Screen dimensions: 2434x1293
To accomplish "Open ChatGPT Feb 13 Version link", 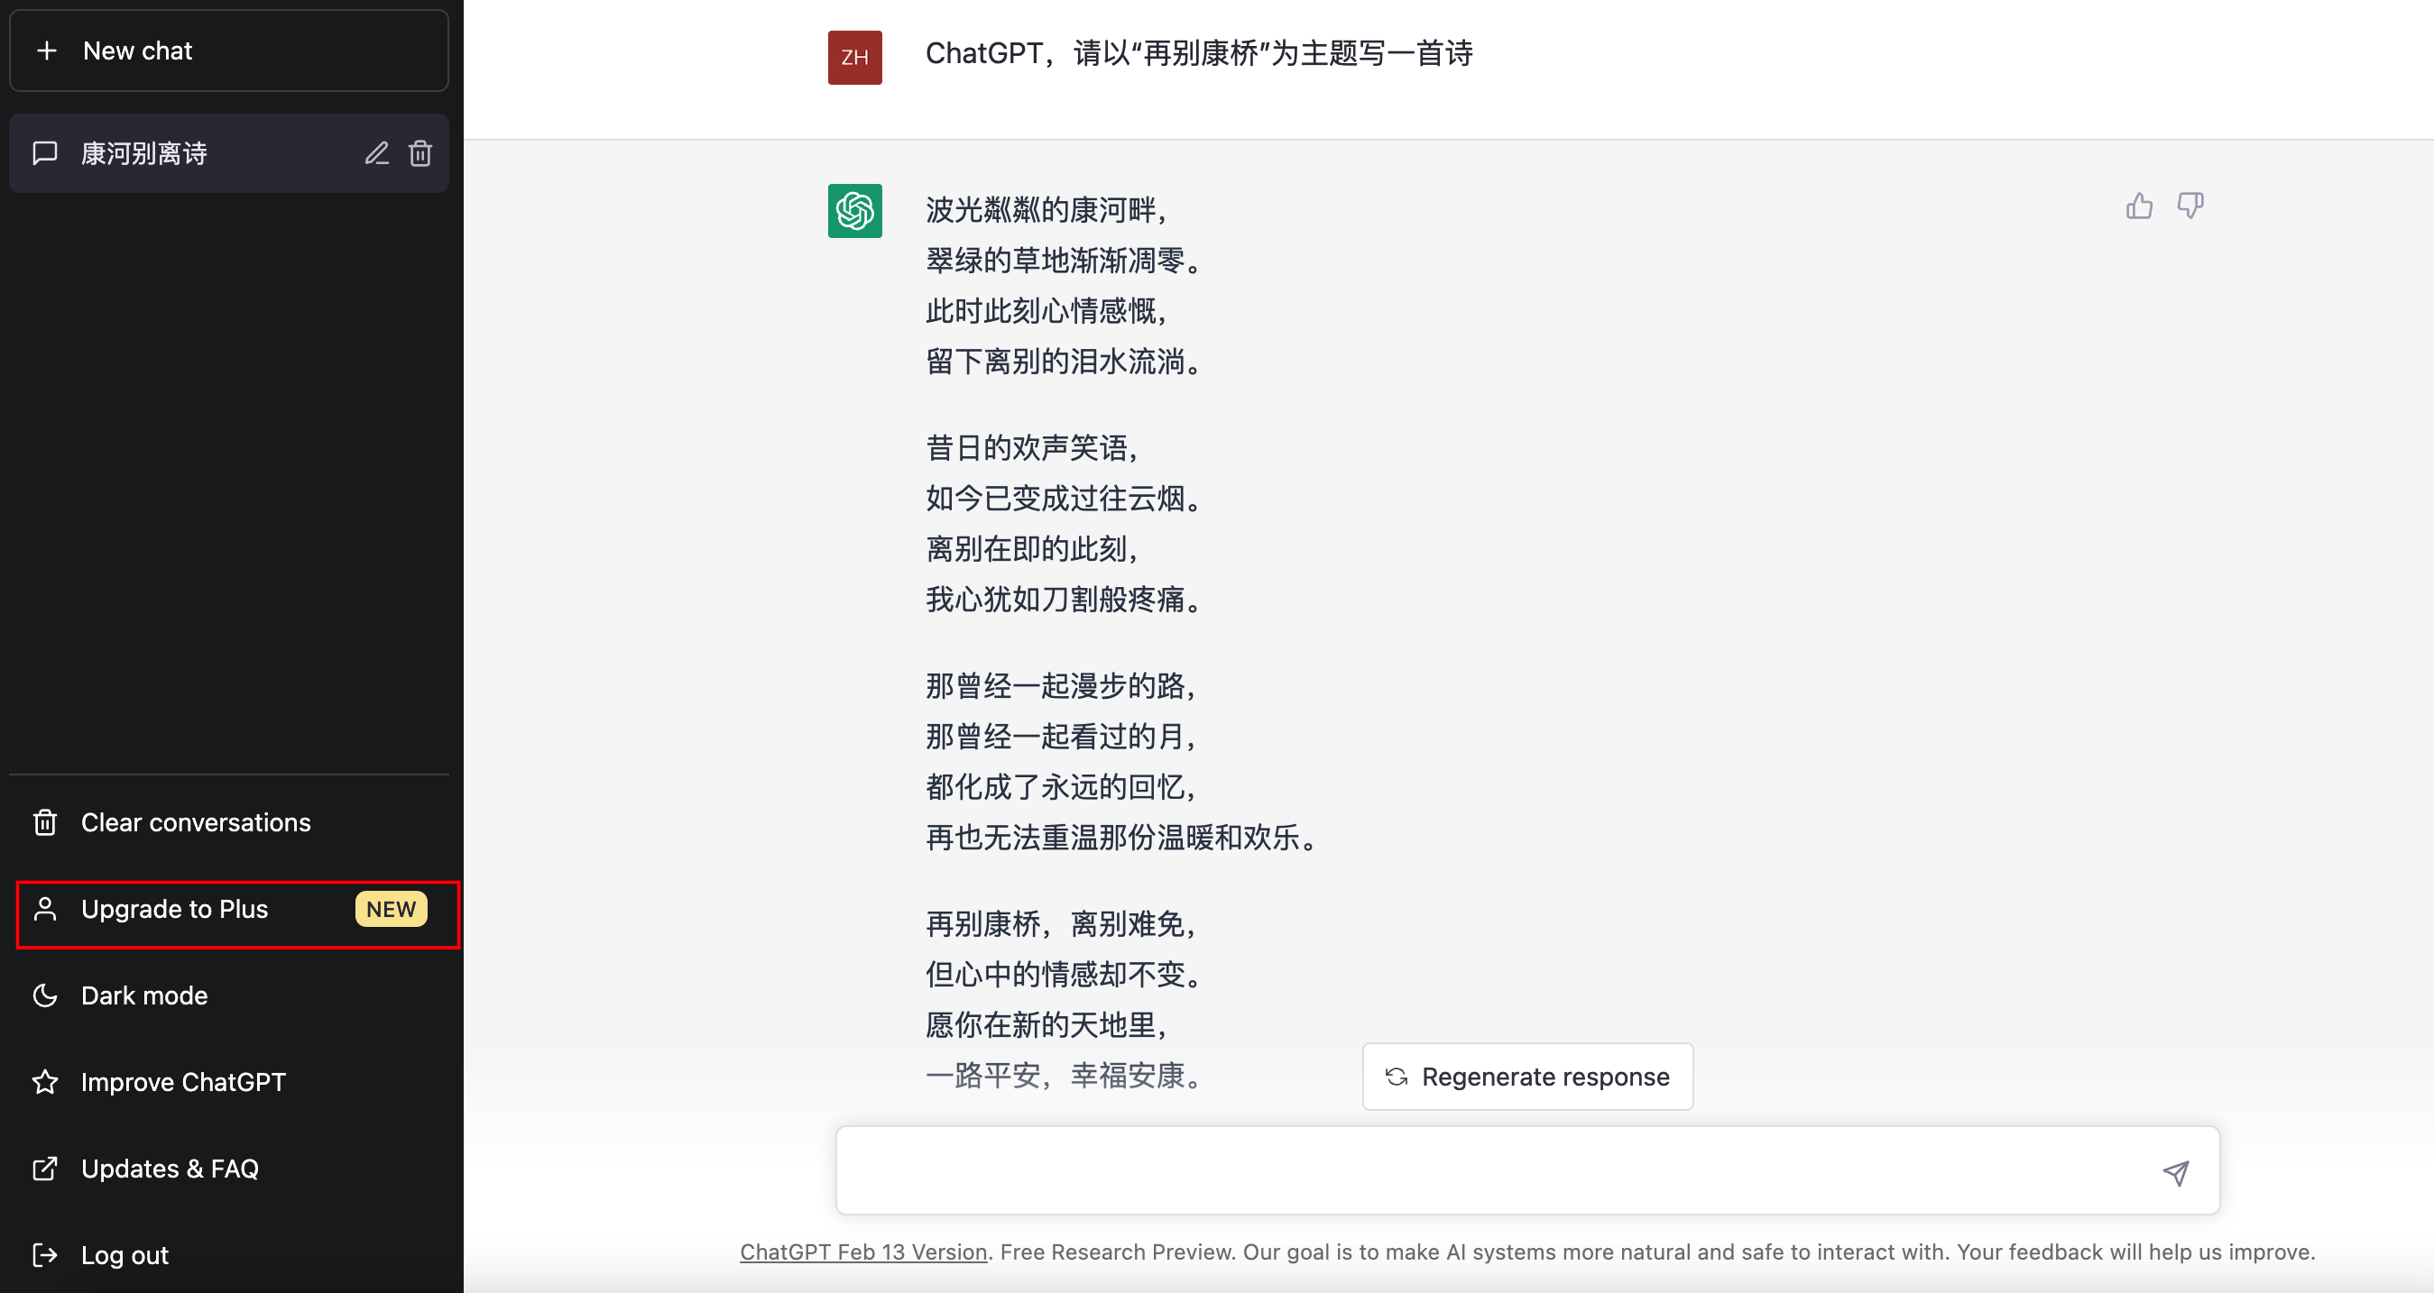I will click(x=862, y=1252).
